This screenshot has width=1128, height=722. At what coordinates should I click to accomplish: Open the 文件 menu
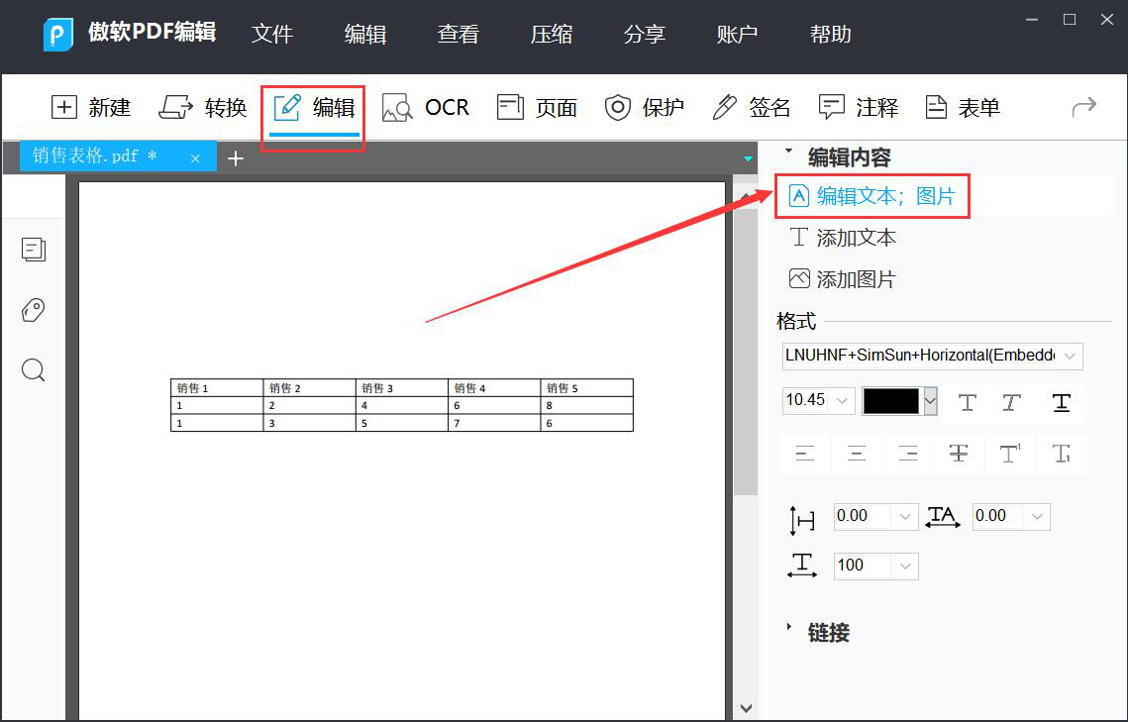point(272,34)
